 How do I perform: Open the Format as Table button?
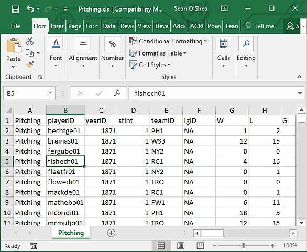click(x=158, y=53)
